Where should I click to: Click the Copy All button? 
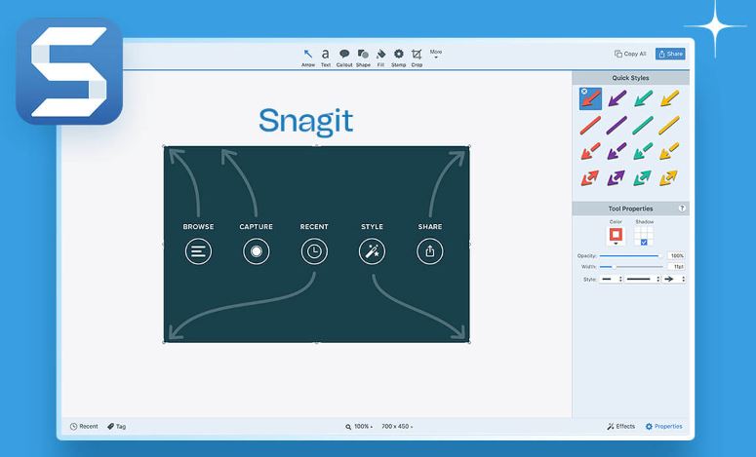pos(630,54)
